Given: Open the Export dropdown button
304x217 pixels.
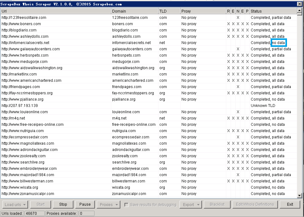Looking at the screenshot, I should click(191, 204).
